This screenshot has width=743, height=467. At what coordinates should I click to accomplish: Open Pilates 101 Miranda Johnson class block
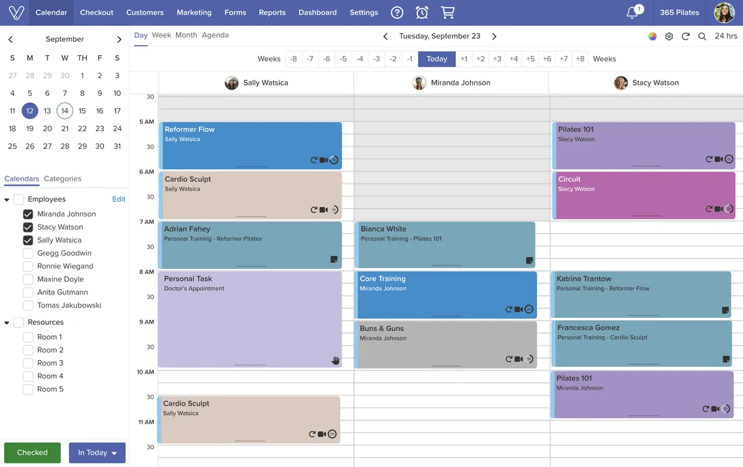(x=642, y=395)
